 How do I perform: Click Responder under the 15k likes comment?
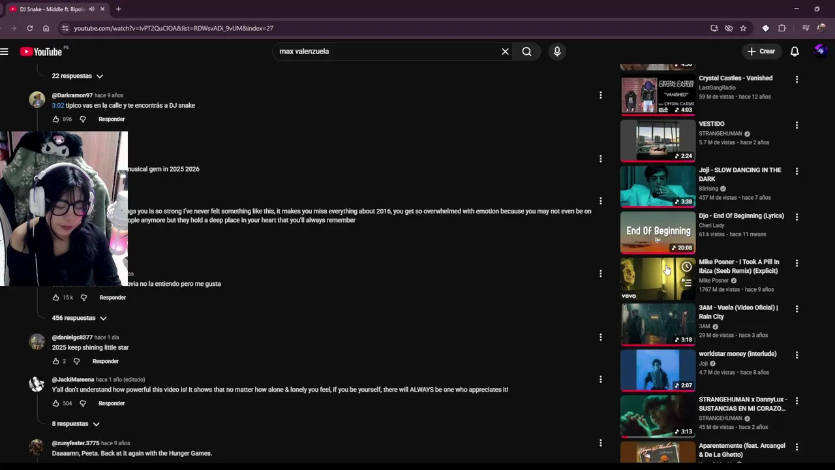[x=112, y=298]
